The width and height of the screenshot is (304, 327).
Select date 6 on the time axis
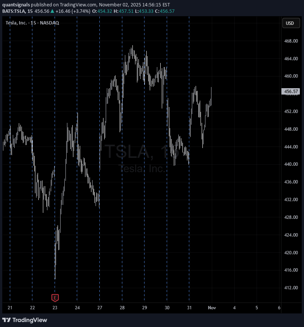pos(279,308)
